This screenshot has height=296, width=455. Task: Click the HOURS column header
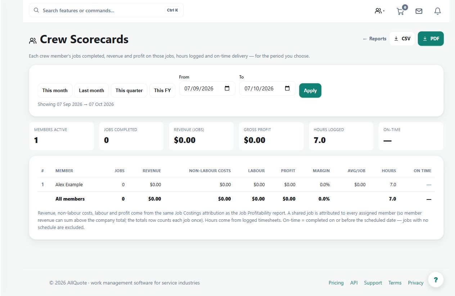tap(389, 171)
